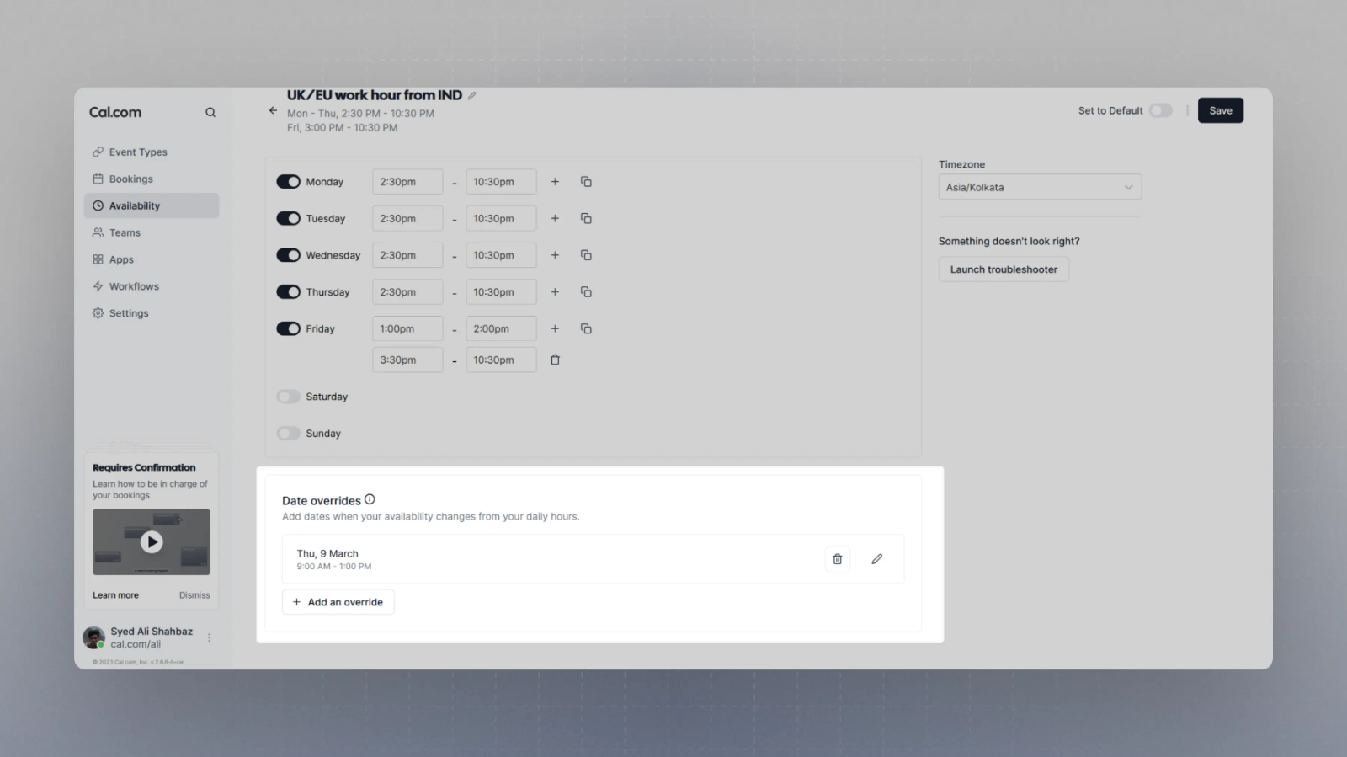1347x757 pixels.
Task: Click Launch troubleshooter button
Action: click(1004, 269)
